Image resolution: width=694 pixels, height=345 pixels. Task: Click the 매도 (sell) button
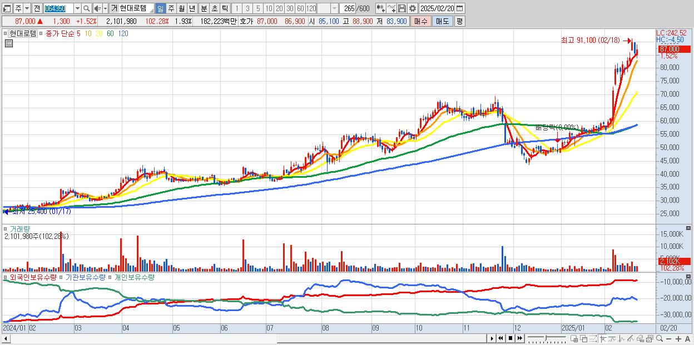pos(443,21)
